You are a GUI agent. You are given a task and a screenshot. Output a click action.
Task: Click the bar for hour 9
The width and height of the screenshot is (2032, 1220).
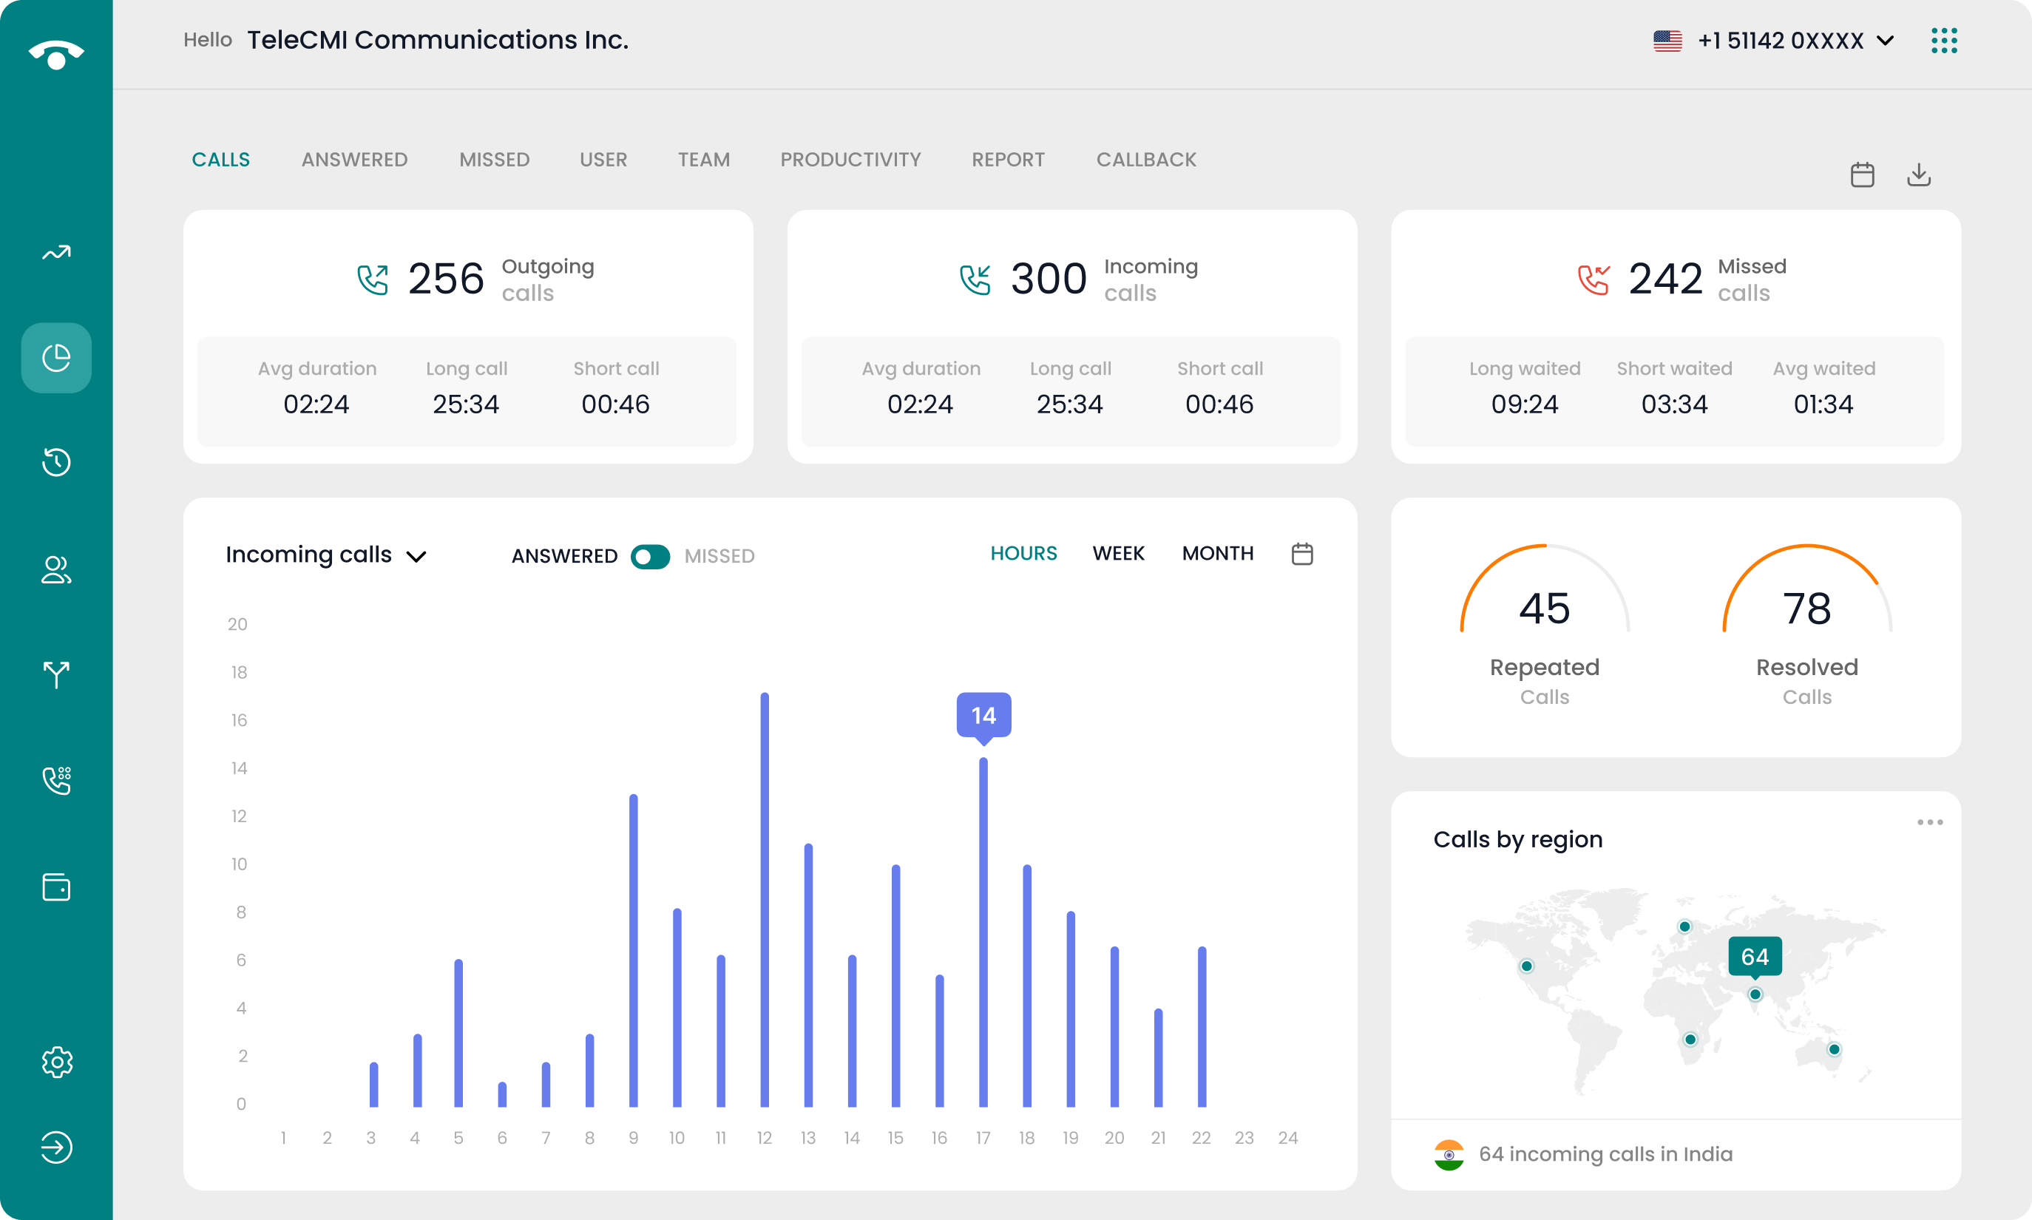[633, 950]
